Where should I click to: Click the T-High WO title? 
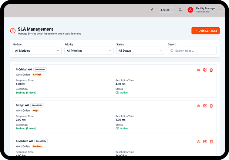tap(22, 105)
